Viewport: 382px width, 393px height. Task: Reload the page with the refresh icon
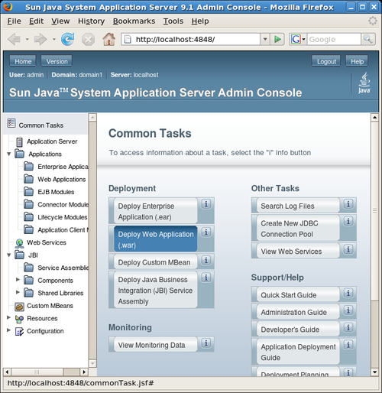67,39
